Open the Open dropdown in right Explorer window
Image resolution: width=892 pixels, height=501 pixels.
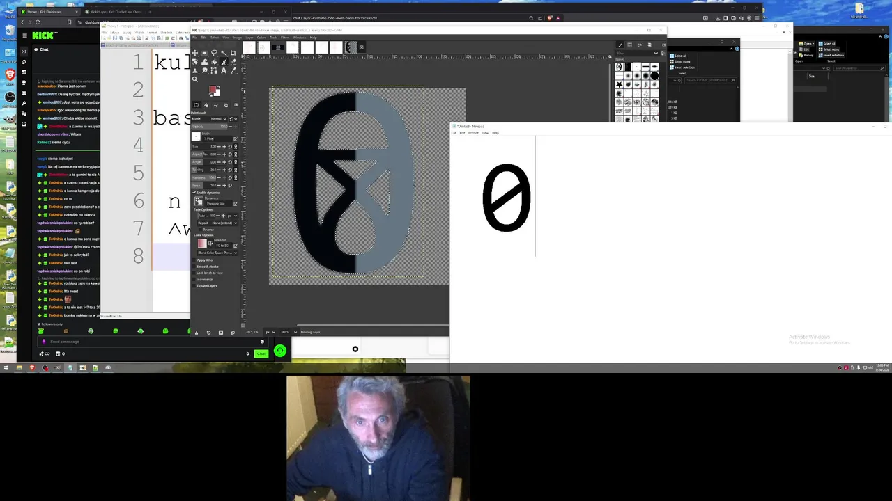806,44
